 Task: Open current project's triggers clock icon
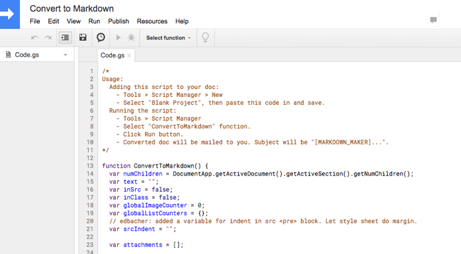click(101, 38)
